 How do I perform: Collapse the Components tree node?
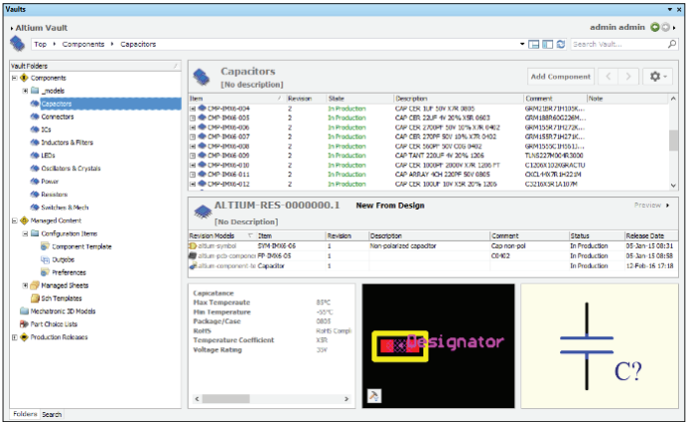[14, 78]
